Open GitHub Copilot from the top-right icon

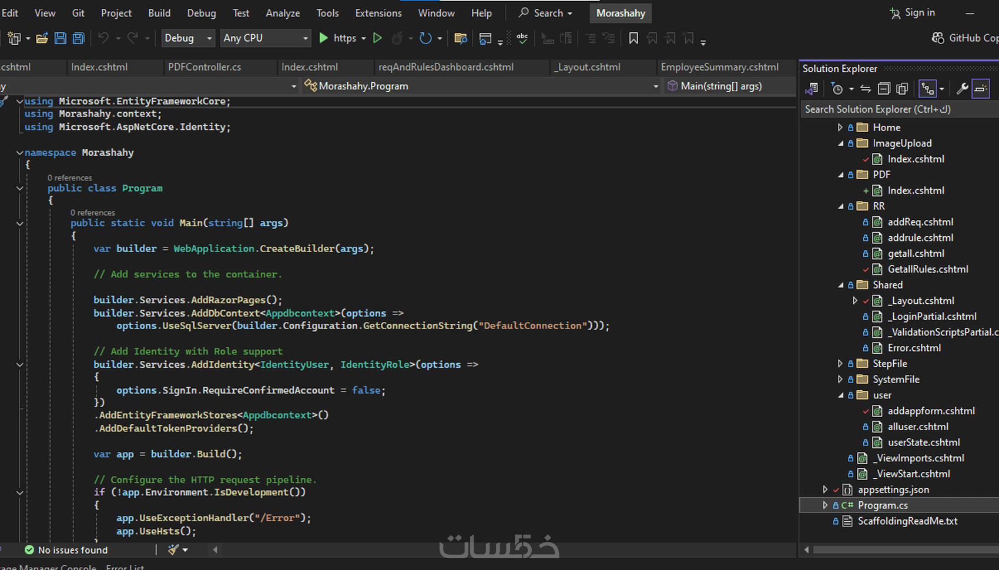point(938,38)
